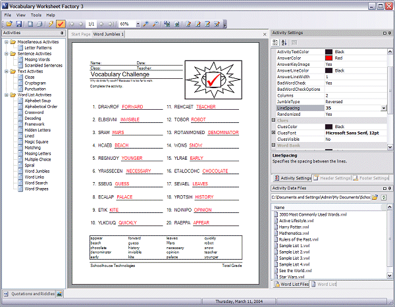Toggle the red checkmark answer key button

61,24
